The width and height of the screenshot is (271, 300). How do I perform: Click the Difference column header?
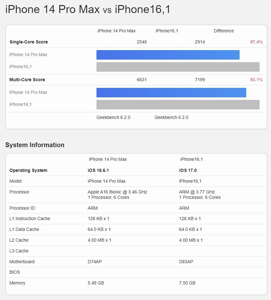pyautogui.click(x=224, y=31)
